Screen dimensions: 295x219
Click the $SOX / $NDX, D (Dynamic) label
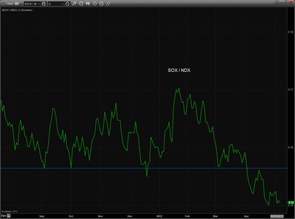17,10
